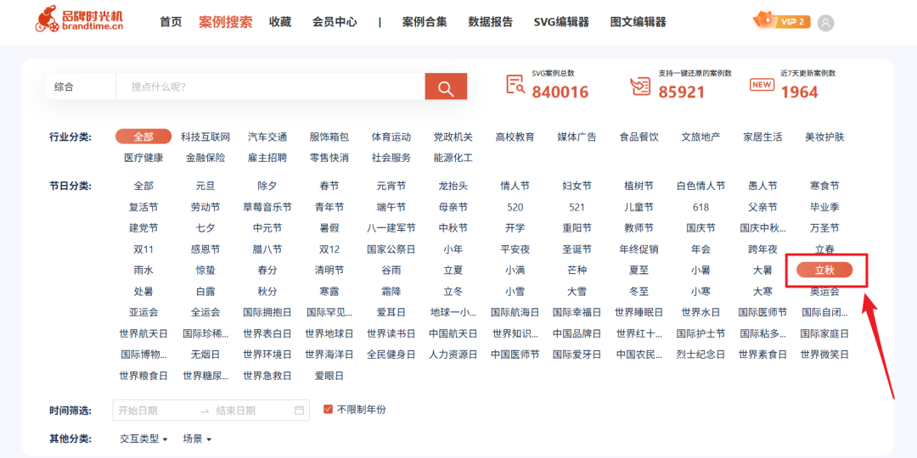Image resolution: width=917 pixels, height=458 pixels.
Task: Open the 案例搜索 nav tab
Action: click(x=226, y=22)
